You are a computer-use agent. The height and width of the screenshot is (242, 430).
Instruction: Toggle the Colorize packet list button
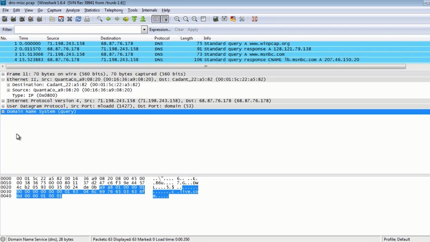click(156, 19)
